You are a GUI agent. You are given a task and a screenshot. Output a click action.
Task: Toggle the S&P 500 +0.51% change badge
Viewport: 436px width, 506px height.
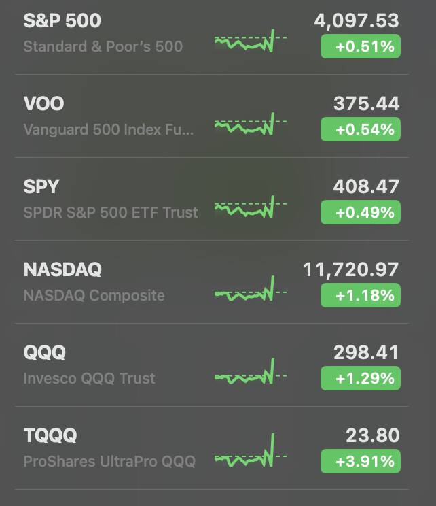(x=360, y=46)
